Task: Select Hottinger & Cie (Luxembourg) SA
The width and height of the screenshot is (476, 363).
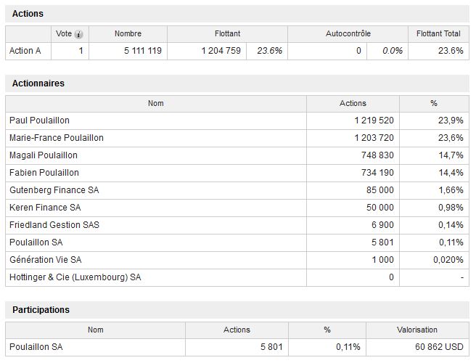Action: coord(75,277)
